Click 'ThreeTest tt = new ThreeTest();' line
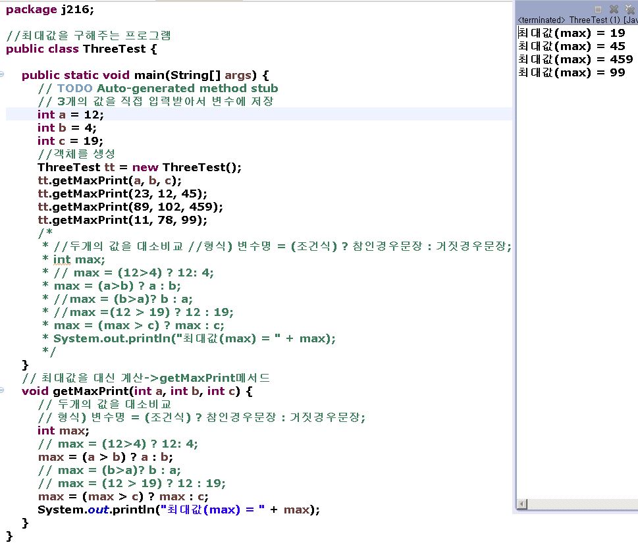Viewport: 638px width, 549px height. [x=140, y=167]
